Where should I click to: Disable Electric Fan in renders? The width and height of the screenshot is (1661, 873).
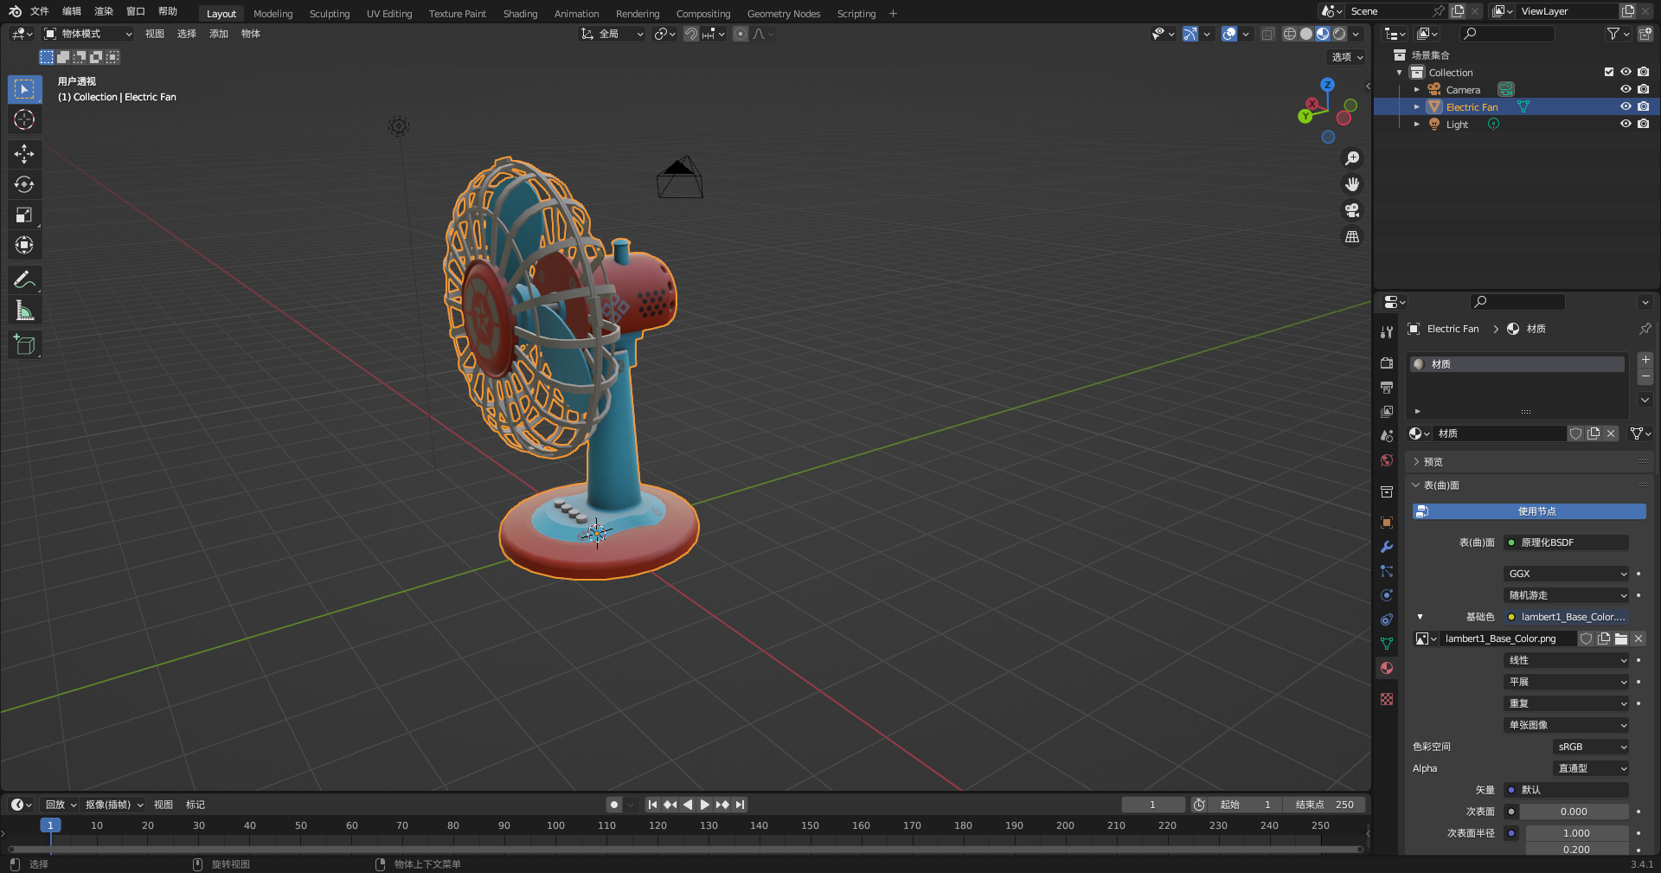click(1643, 106)
